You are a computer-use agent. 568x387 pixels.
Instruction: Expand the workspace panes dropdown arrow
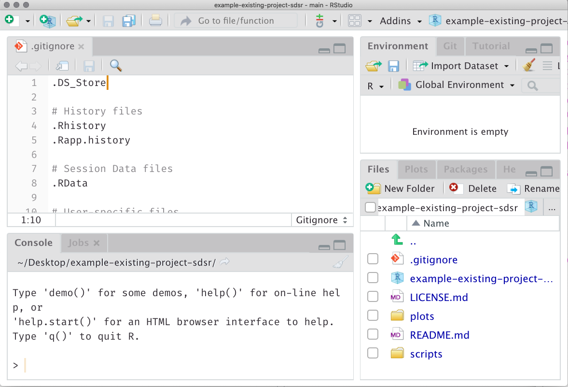370,21
